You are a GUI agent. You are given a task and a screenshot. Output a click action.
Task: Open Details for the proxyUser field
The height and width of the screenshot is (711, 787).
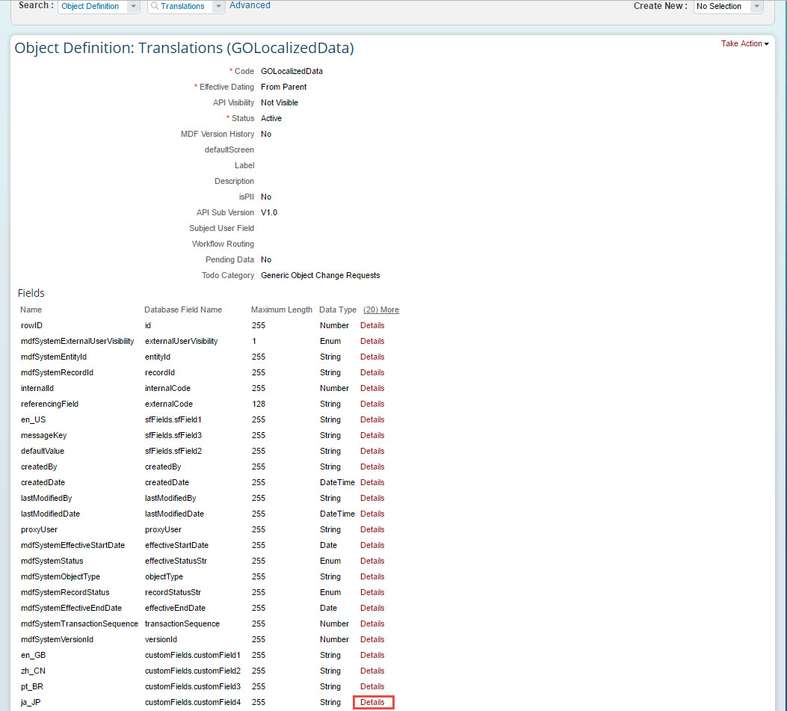[372, 530]
